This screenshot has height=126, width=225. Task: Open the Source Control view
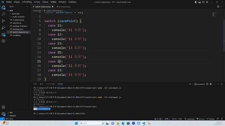(x=3, y=21)
